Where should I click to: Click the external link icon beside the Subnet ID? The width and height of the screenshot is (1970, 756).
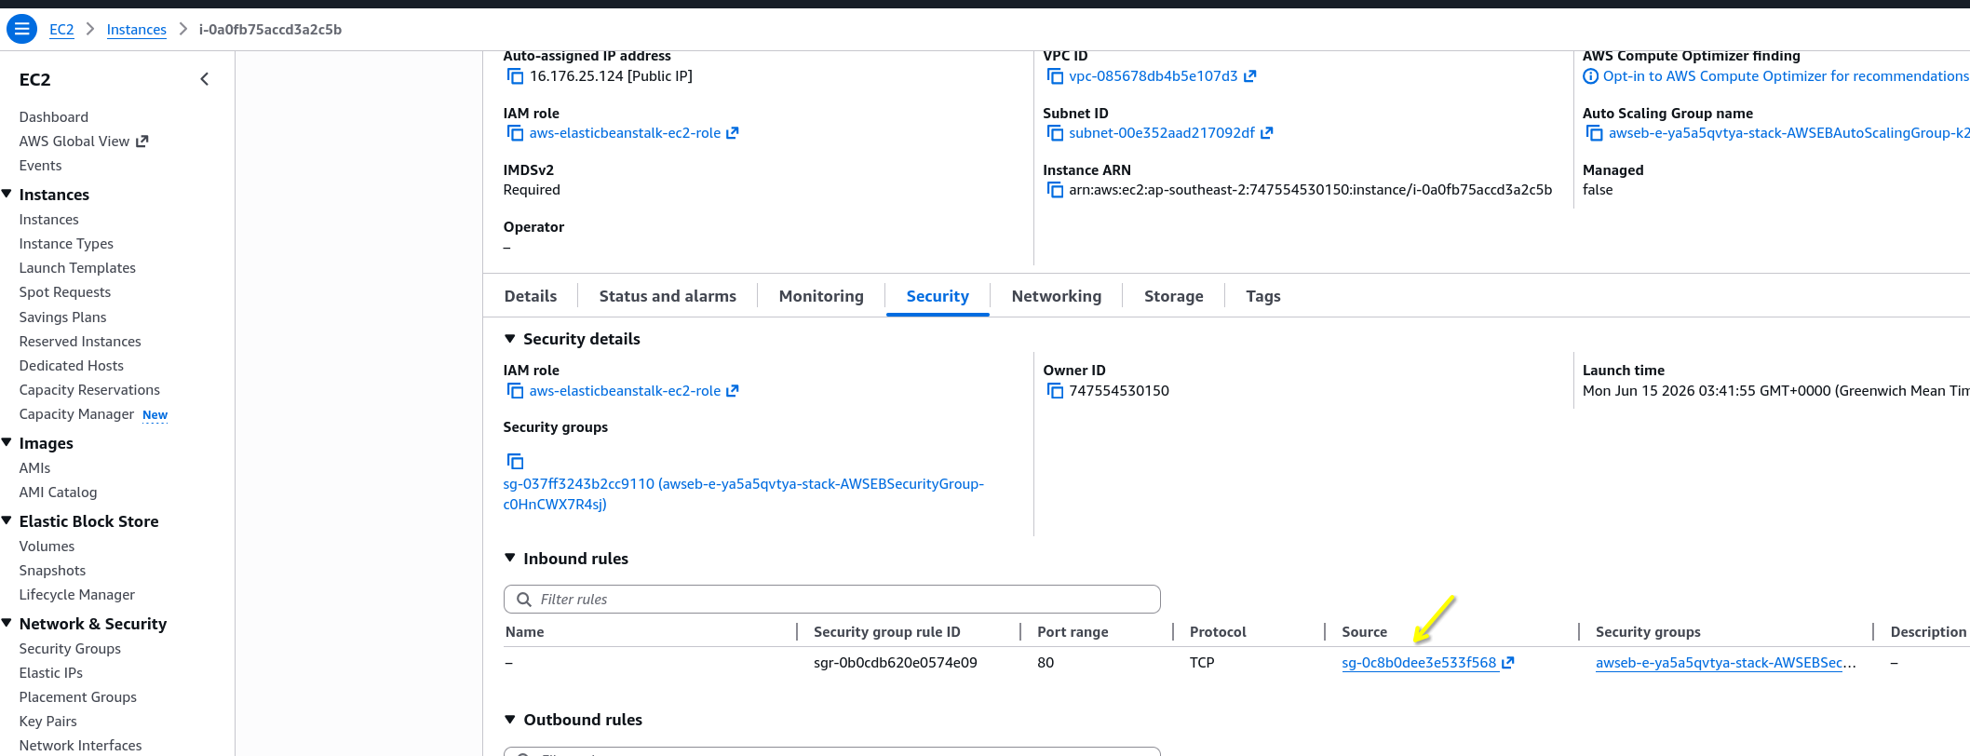click(x=1267, y=133)
